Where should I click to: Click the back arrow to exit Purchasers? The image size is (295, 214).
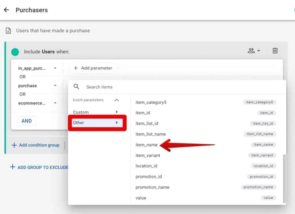[6, 10]
